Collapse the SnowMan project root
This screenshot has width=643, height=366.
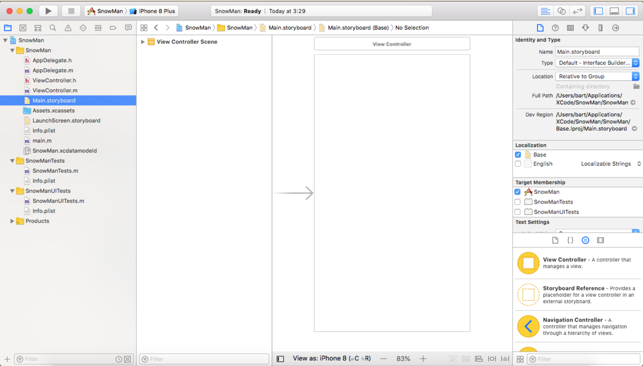coord(5,40)
